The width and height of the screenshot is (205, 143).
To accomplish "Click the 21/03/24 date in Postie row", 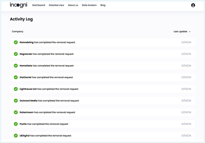I will (186, 124).
